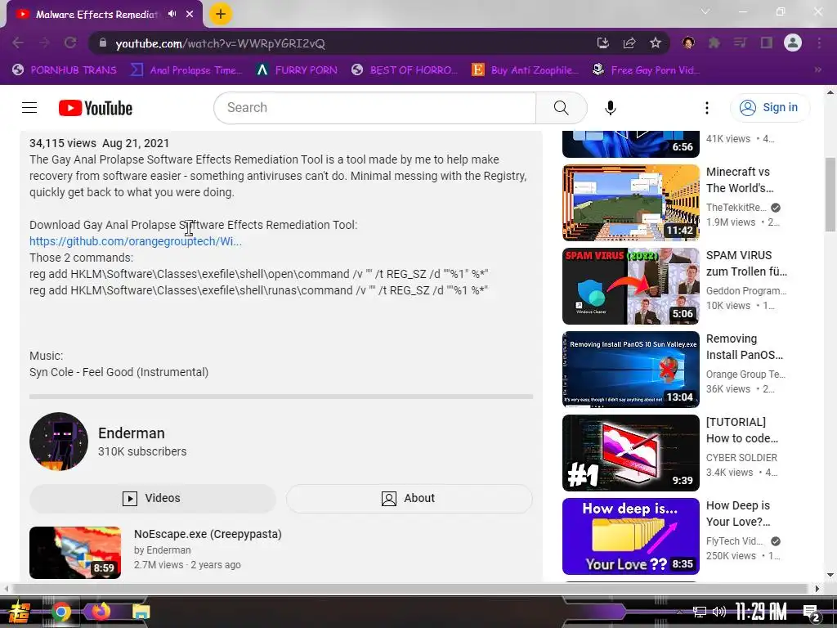Open Chrome's three-dot menu
The image size is (837, 628).
coord(819,43)
